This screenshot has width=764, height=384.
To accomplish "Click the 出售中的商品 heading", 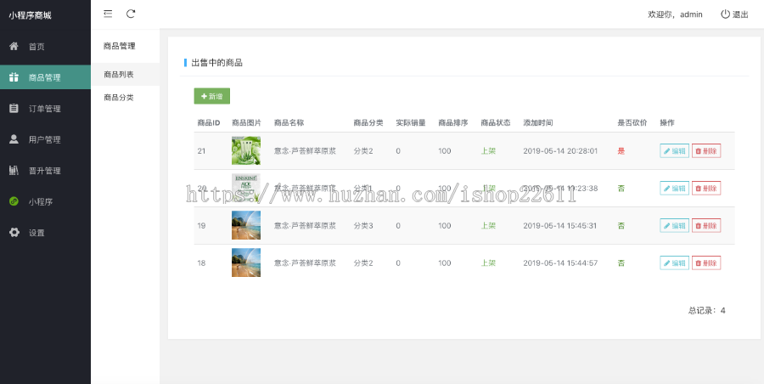I will pyautogui.click(x=217, y=63).
